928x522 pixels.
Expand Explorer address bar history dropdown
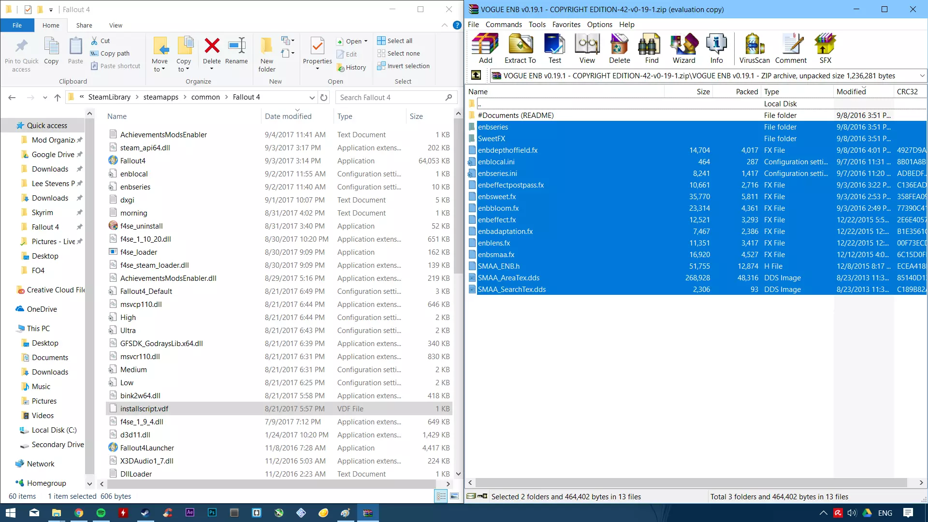click(x=312, y=97)
